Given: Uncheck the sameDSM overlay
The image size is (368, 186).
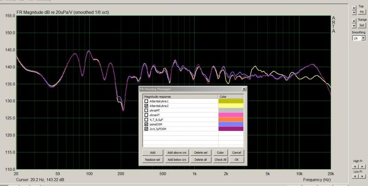Looking at the screenshot, I should (x=146, y=124).
